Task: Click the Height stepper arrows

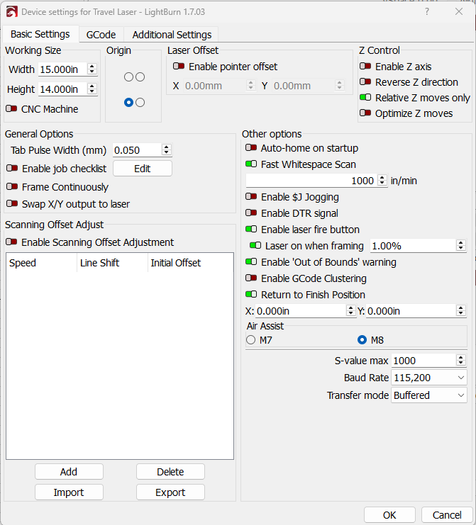Action: coord(92,89)
